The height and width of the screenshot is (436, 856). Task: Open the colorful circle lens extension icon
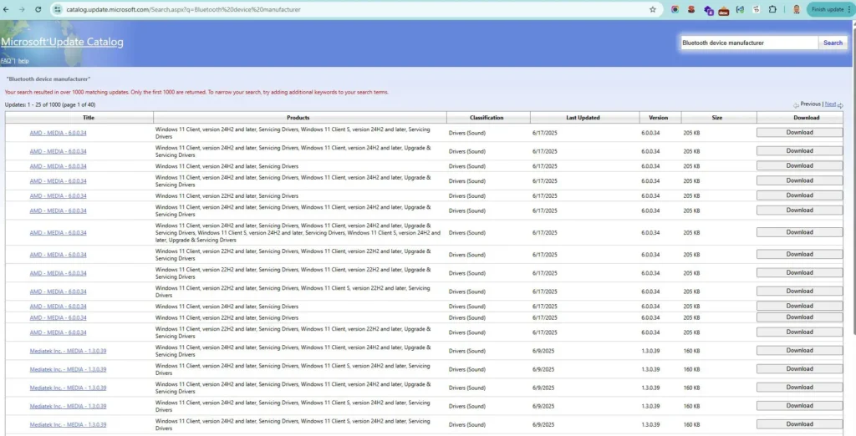(675, 9)
